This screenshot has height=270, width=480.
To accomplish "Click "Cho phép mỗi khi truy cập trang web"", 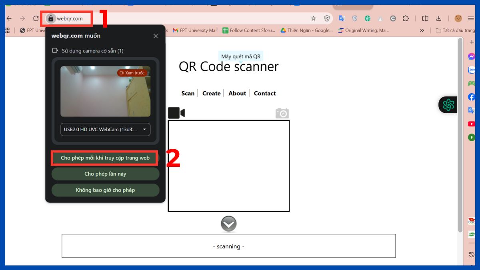I will 104,158.
